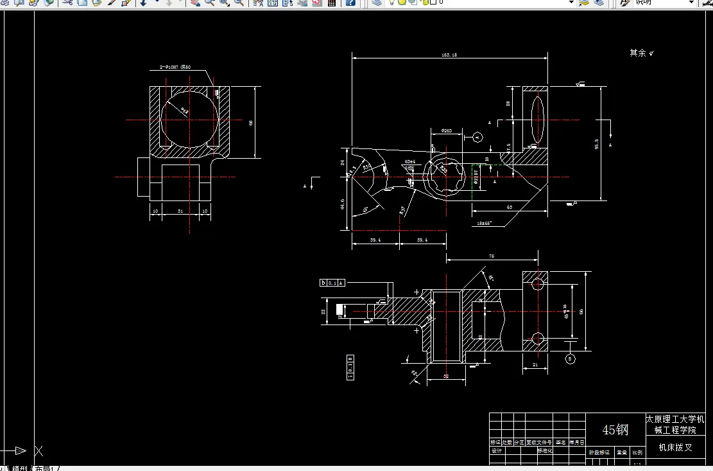Viewport: 713px width, 471px height.
Task: Open the Text Style manager icon
Action: click(x=625, y=3)
